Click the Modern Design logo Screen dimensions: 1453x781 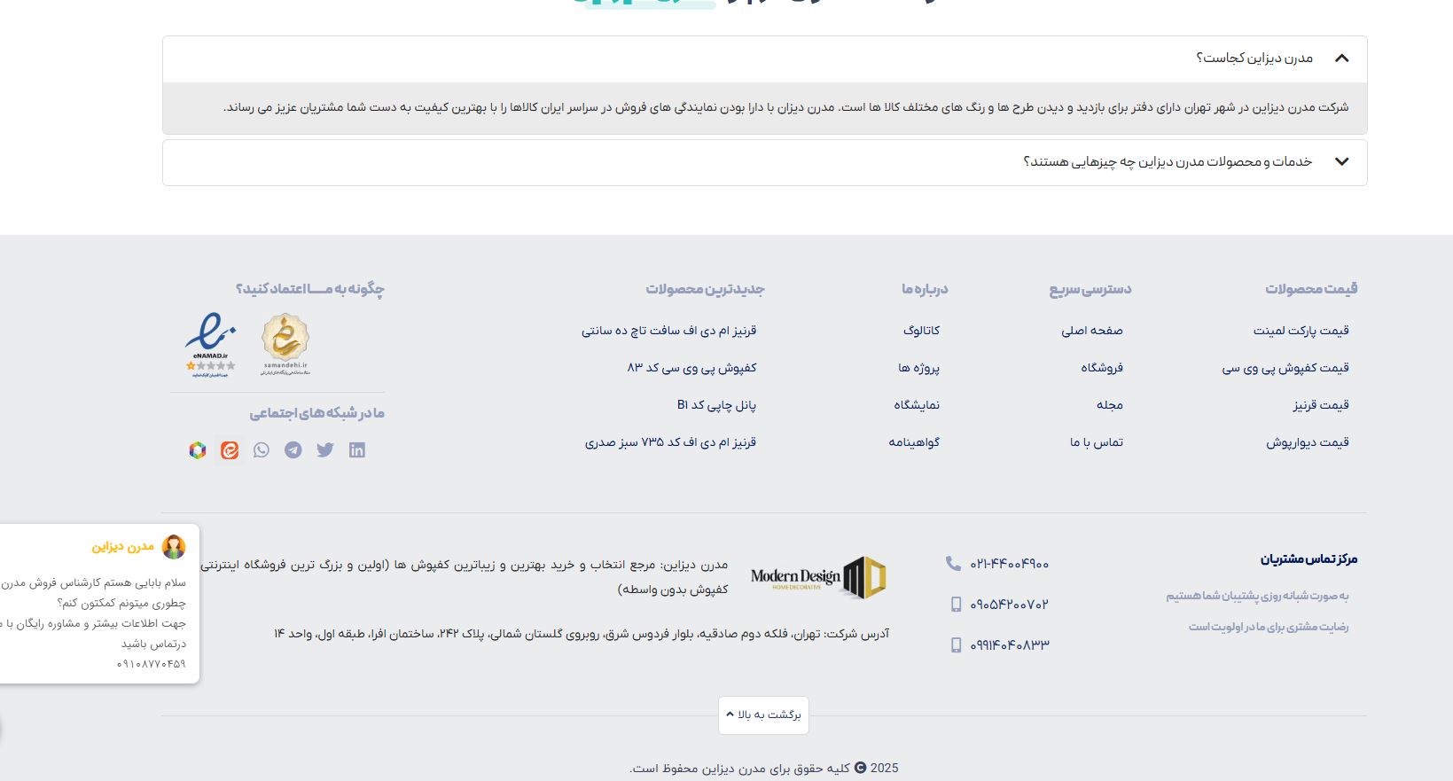pyautogui.click(x=818, y=578)
